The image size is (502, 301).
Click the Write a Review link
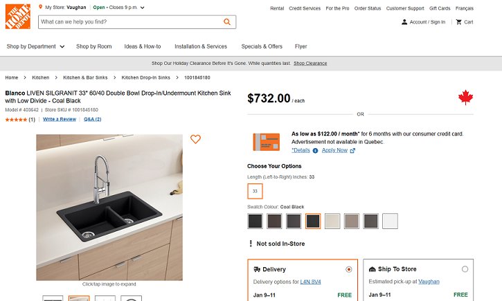pyautogui.click(x=60, y=119)
